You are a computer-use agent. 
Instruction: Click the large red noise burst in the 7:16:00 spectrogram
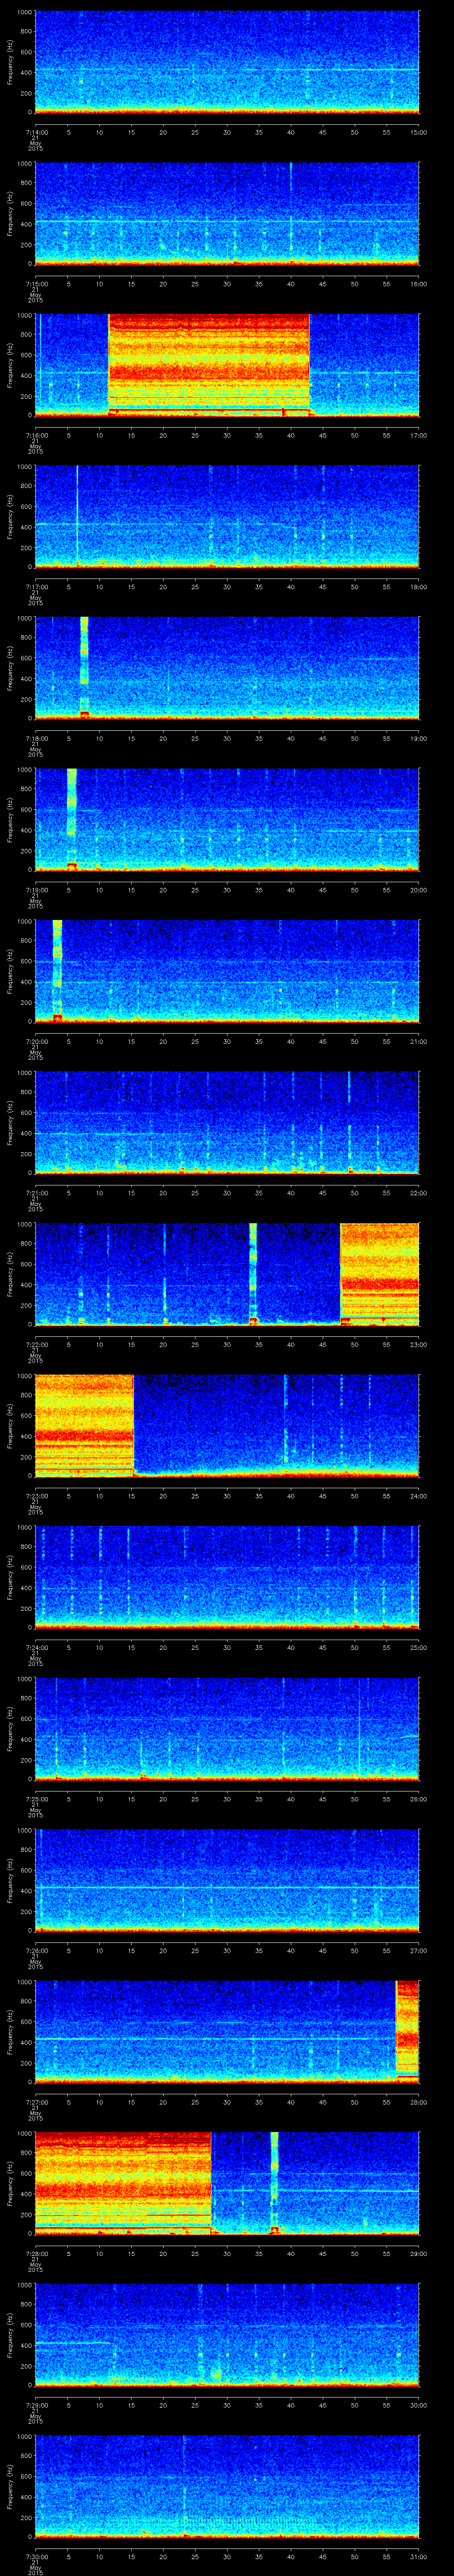point(208,364)
